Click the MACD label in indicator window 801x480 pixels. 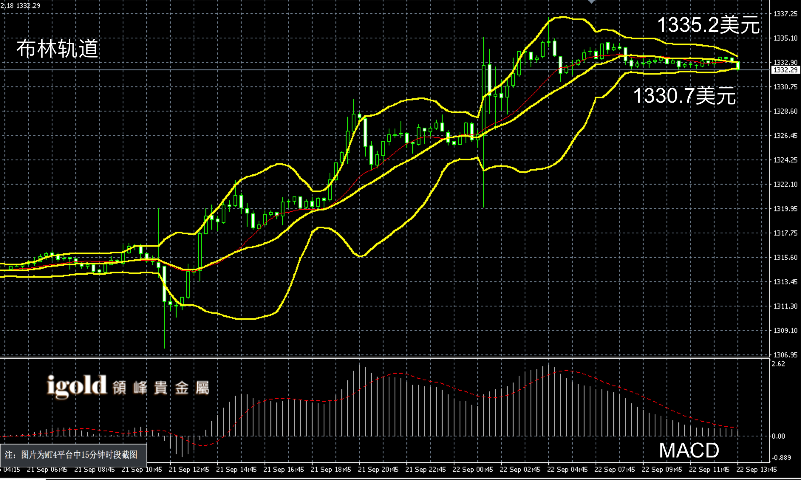[689, 450]
